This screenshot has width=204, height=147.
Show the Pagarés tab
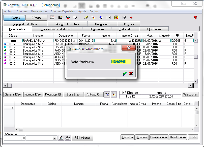129,24
